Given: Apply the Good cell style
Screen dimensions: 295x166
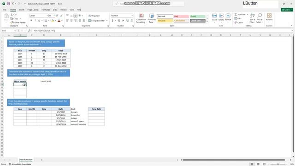Looking at the screenshot, I should (198, 17).
